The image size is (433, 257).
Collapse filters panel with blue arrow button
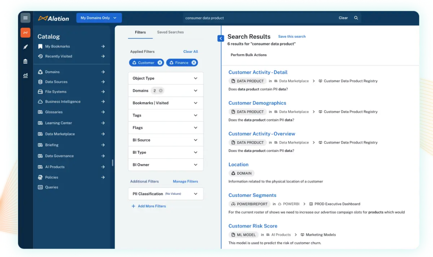point(221,38)
